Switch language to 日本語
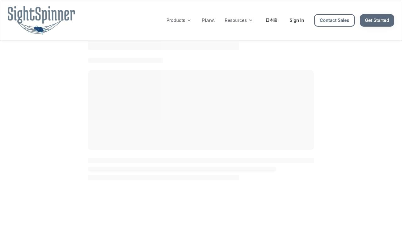Image resolution: width=402 pixels, height=238 pixels. tap(271, 20)
